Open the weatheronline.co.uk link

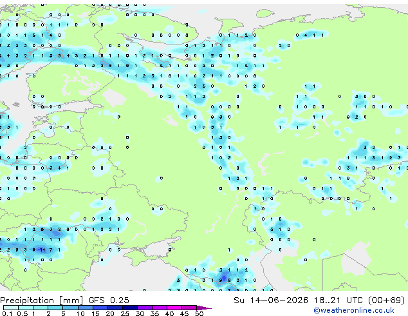354,310
